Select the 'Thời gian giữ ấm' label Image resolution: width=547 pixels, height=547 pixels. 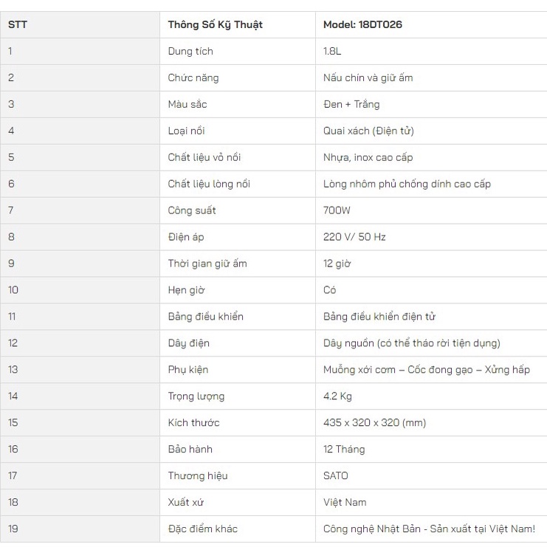point(207,264)
